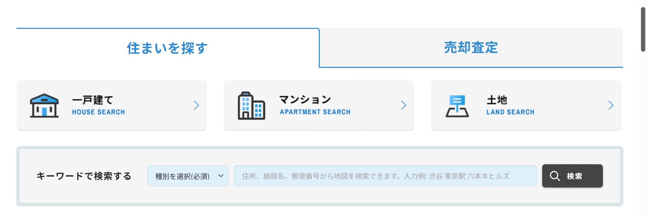Click the dropdown chevron next to 種別を選択
Screen dimensions: 647x216
tap(221, 176)
